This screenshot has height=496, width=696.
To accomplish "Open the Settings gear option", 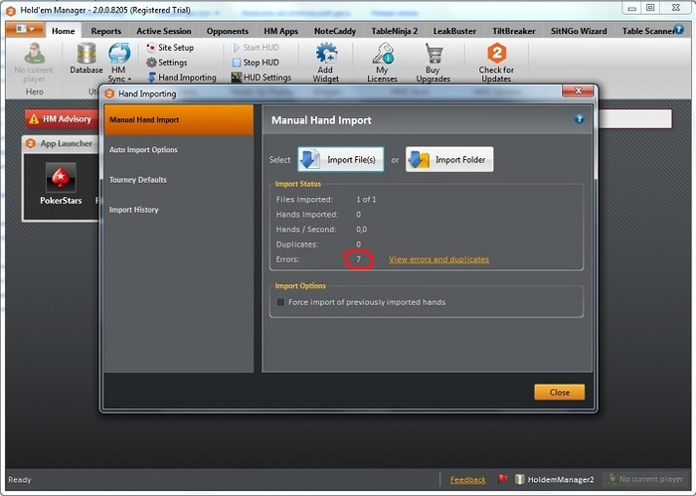I will 167,63.
